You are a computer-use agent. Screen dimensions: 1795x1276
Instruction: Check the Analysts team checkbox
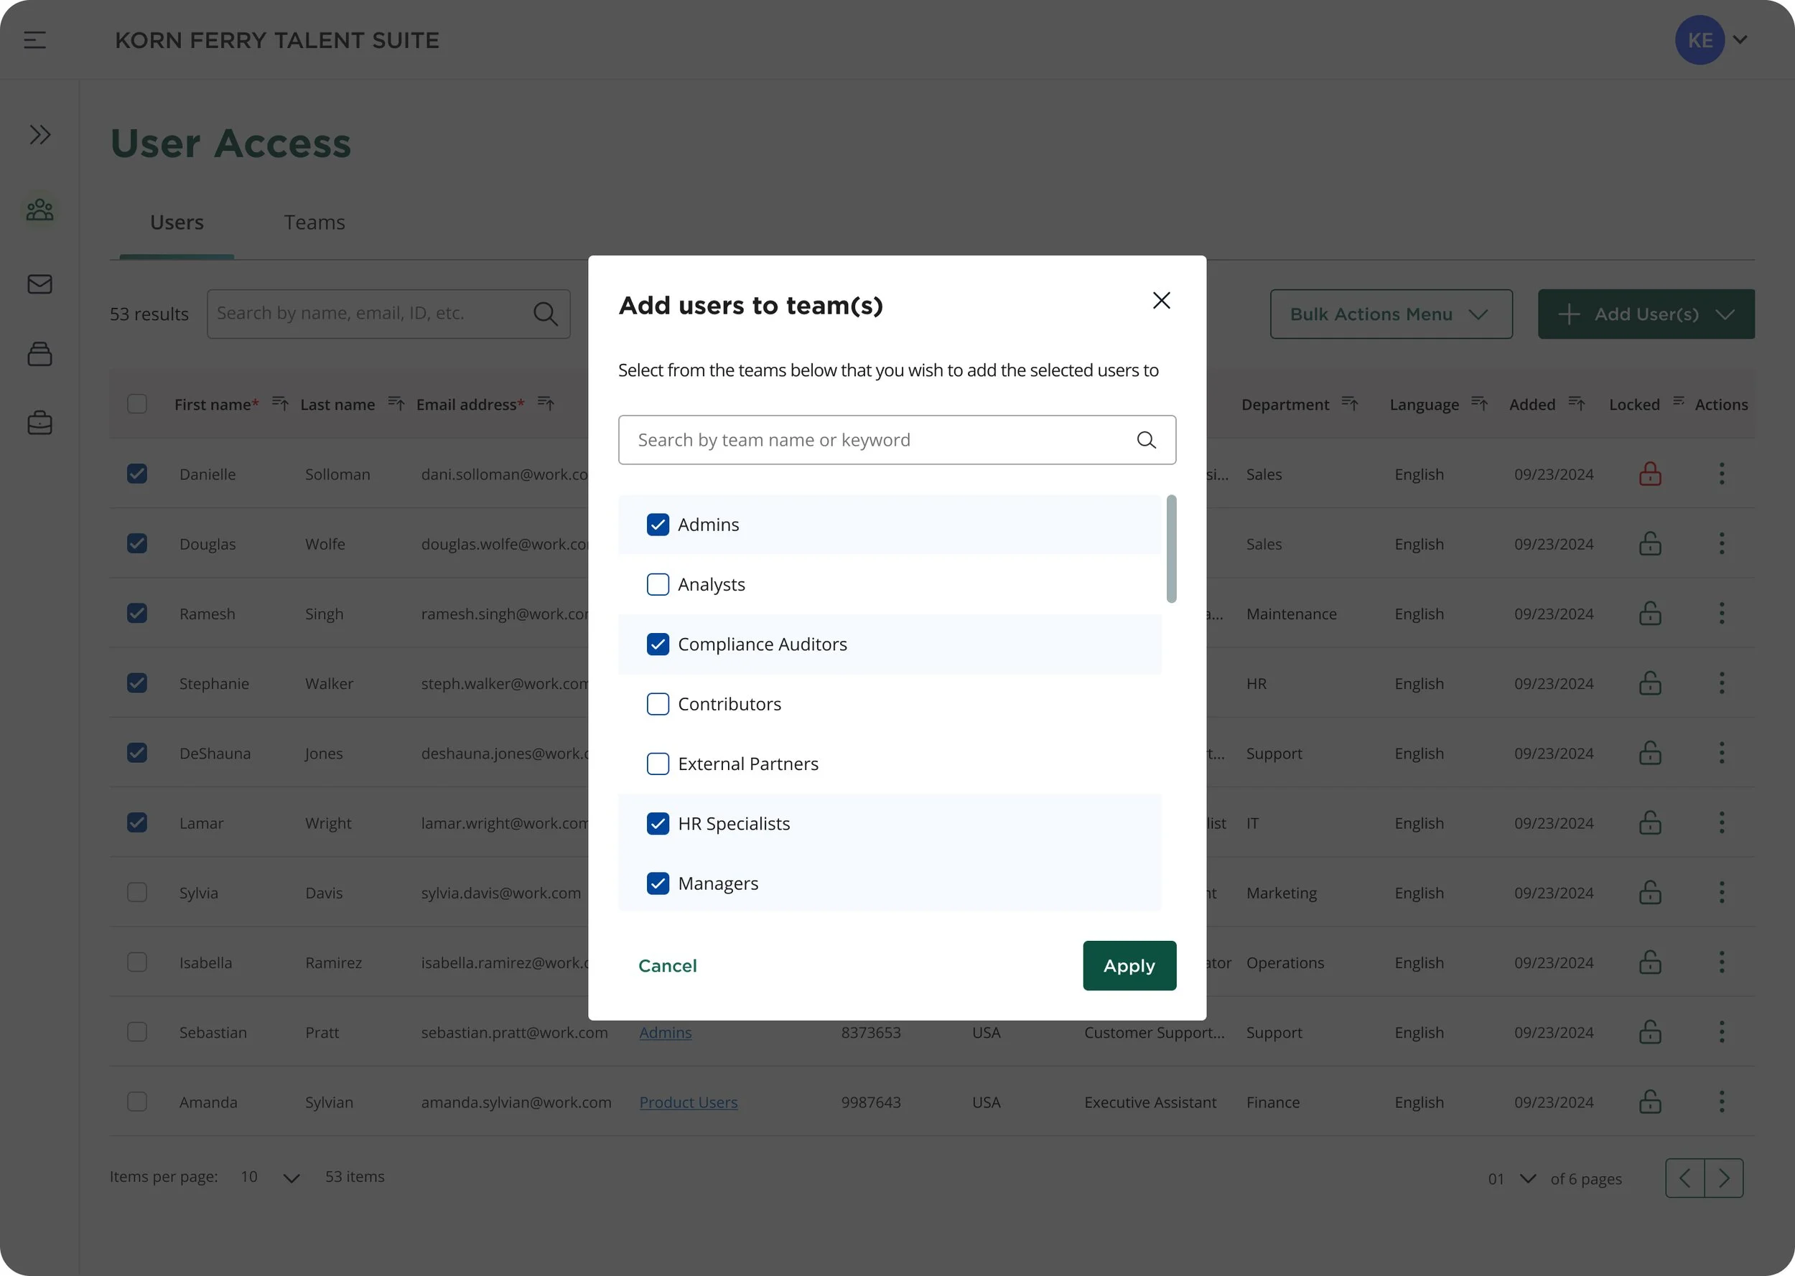pyautogui.click(x=658, y=585)
